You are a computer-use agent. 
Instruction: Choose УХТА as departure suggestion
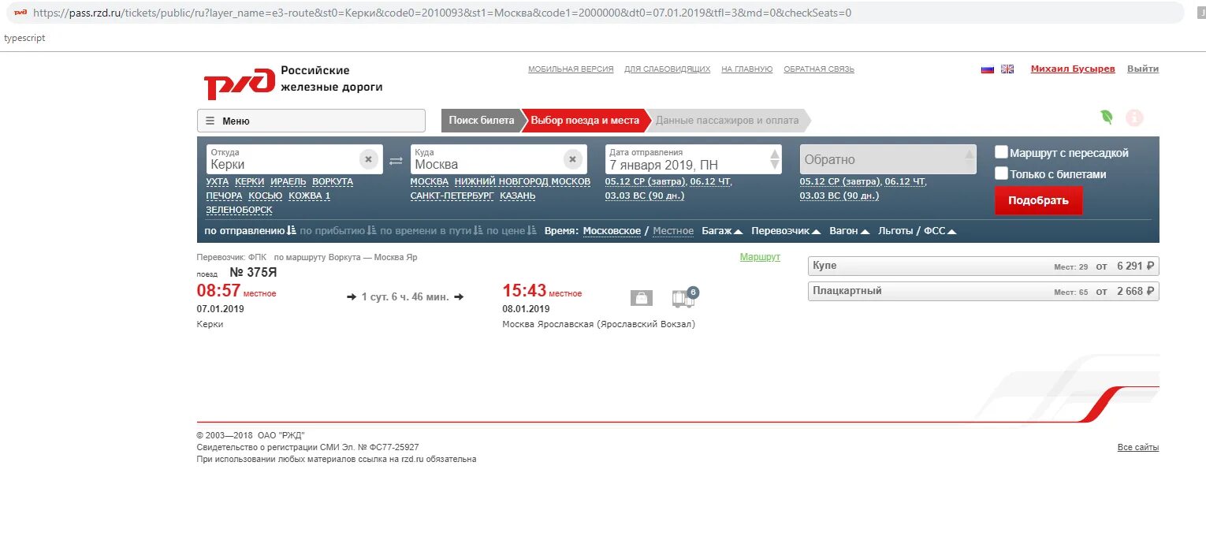[218, 181]
